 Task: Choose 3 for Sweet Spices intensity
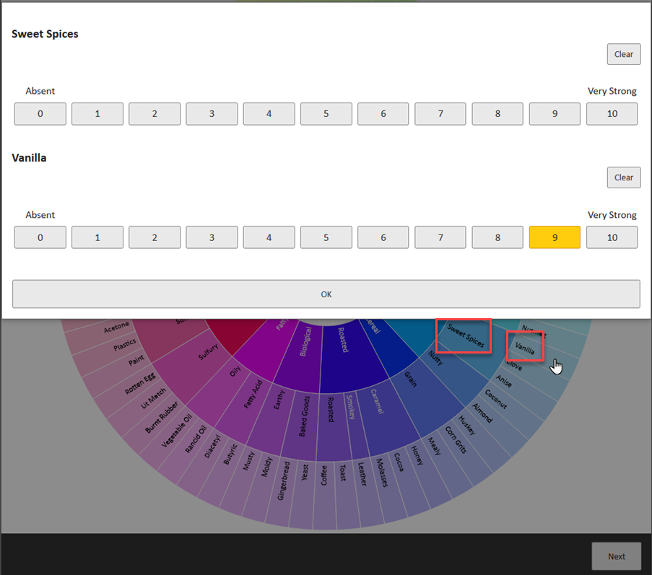[212, 114]
